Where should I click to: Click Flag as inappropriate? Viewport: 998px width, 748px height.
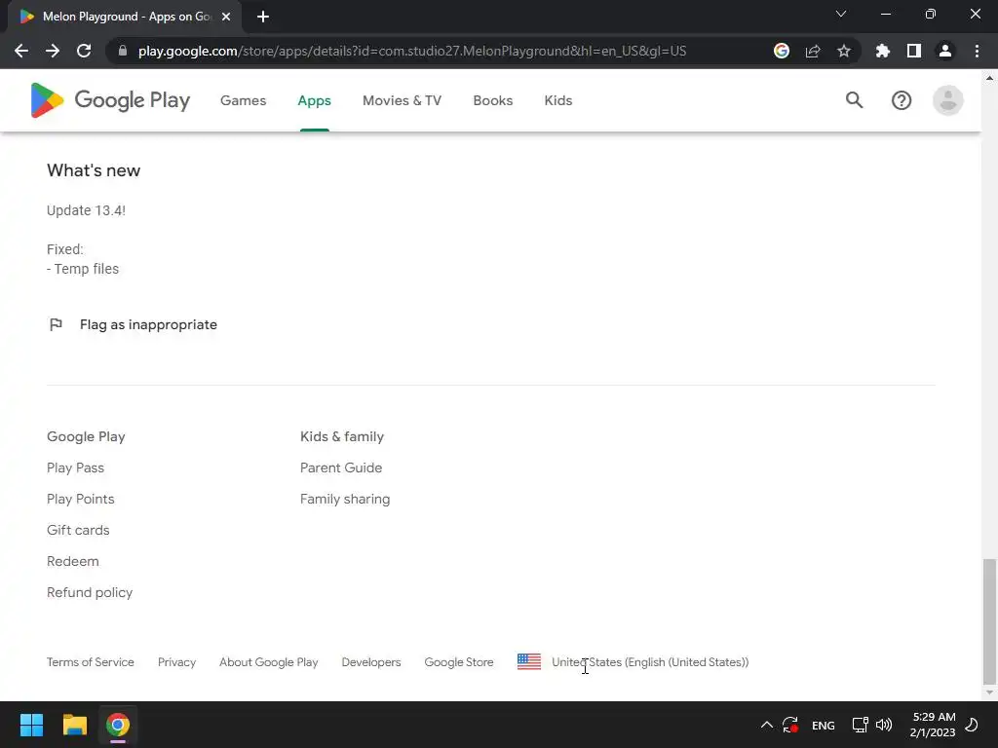tap(148, 324)
